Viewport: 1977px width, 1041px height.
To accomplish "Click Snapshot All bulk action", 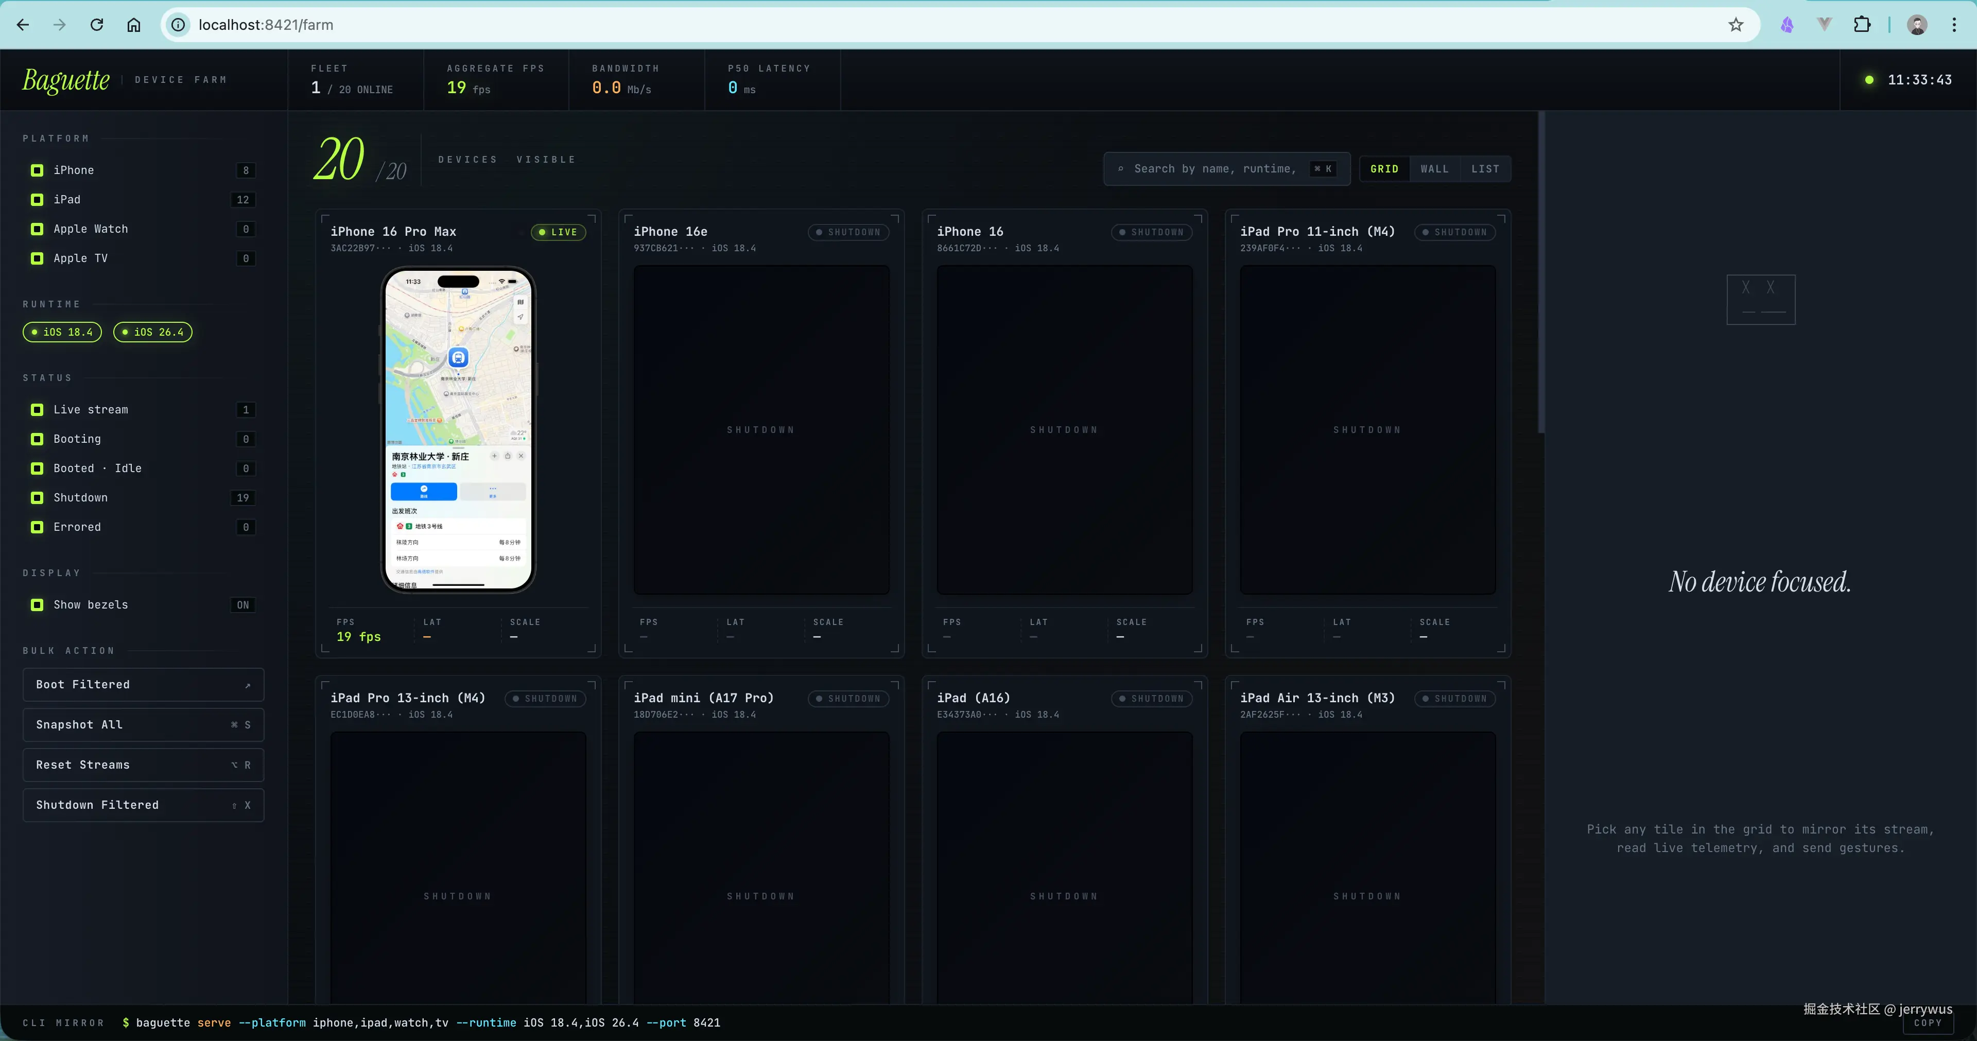I will coord(144,725).
